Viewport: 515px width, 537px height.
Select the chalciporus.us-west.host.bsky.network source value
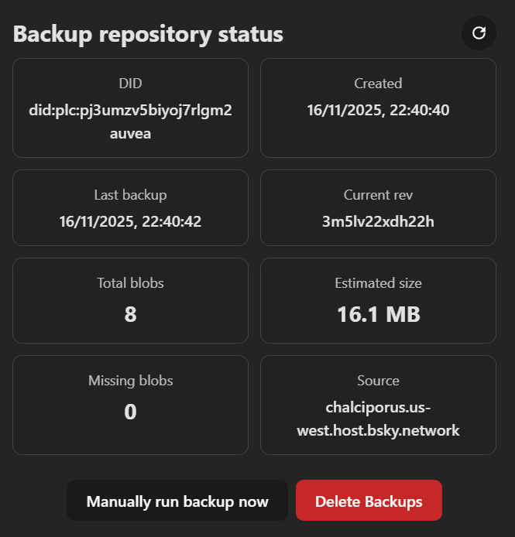[378, 419]
